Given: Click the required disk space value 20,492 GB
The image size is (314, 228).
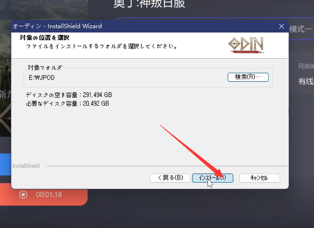Looking at the screenshot, I should (x=96, y=104).
